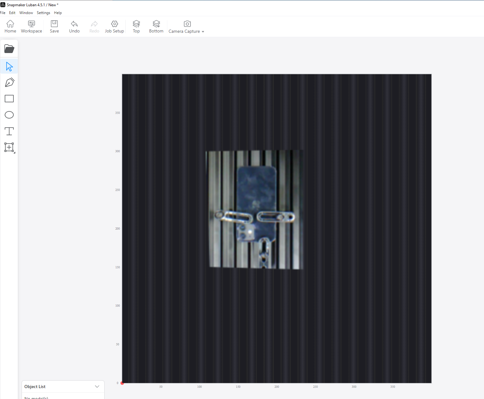Select the captured image on the canvas
Viewport: 484px width, 399px height.
254,209
